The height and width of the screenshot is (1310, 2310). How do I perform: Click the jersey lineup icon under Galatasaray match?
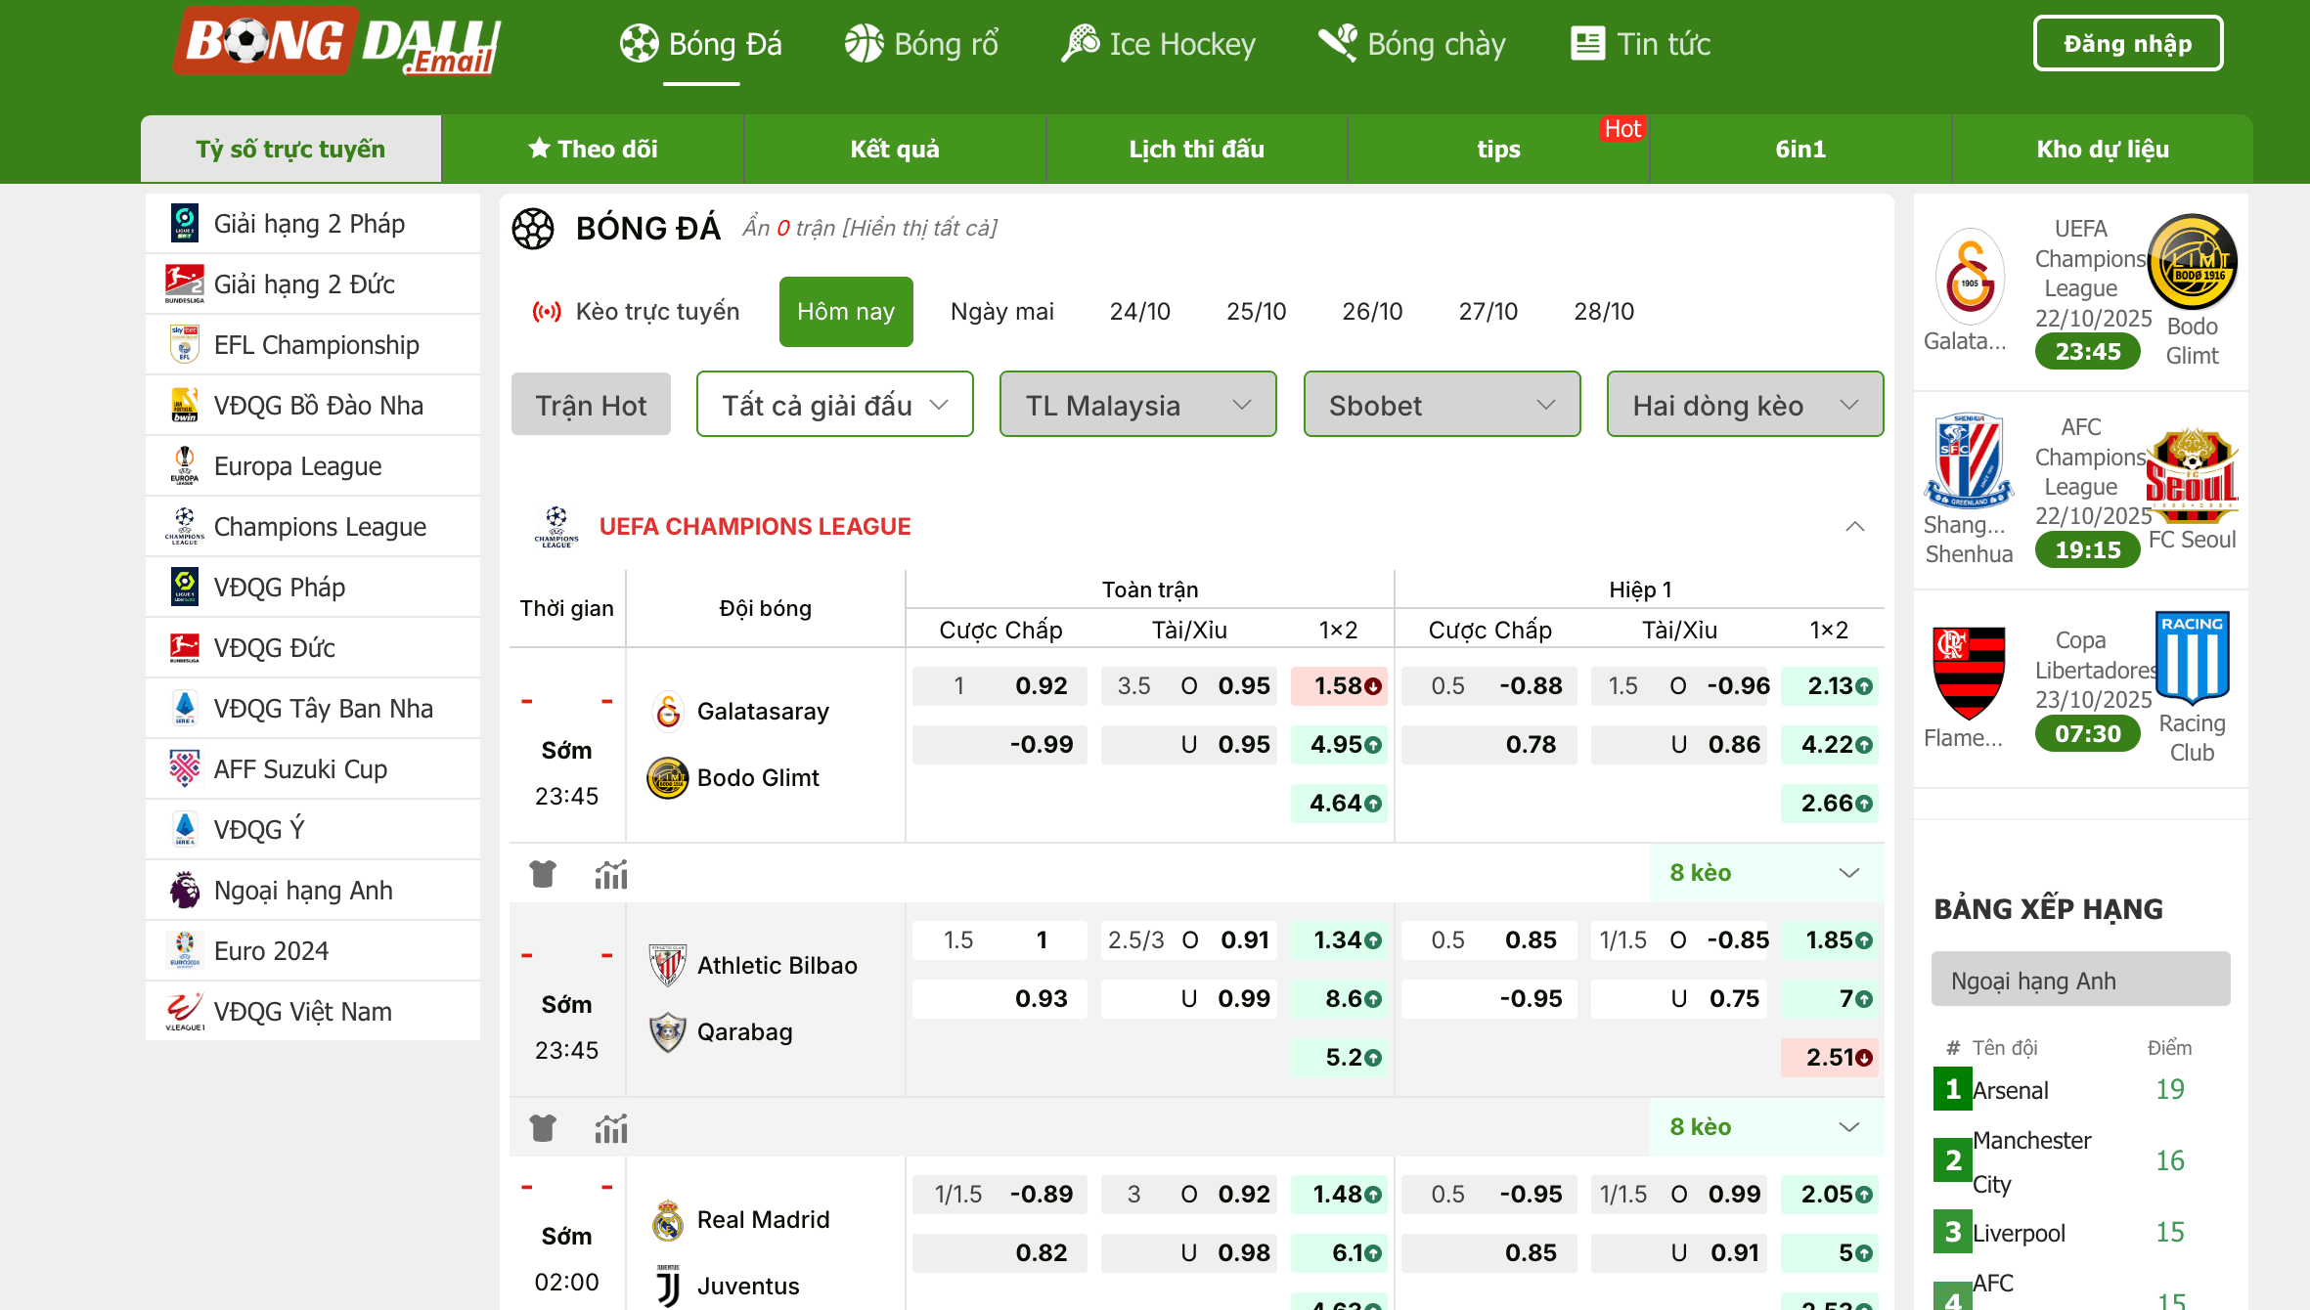point(543,873)
